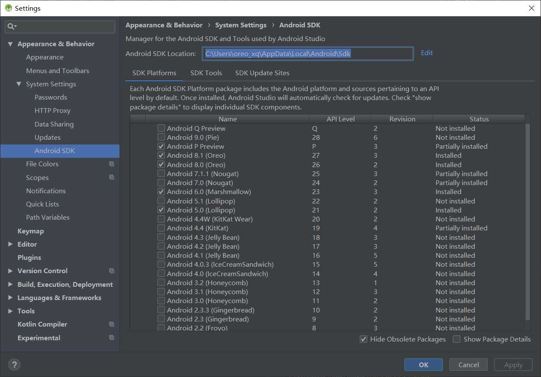Image resolution: width=541 pixels, height=377 pixels.
Task: Click the OK button
Action: click(424, 365)
